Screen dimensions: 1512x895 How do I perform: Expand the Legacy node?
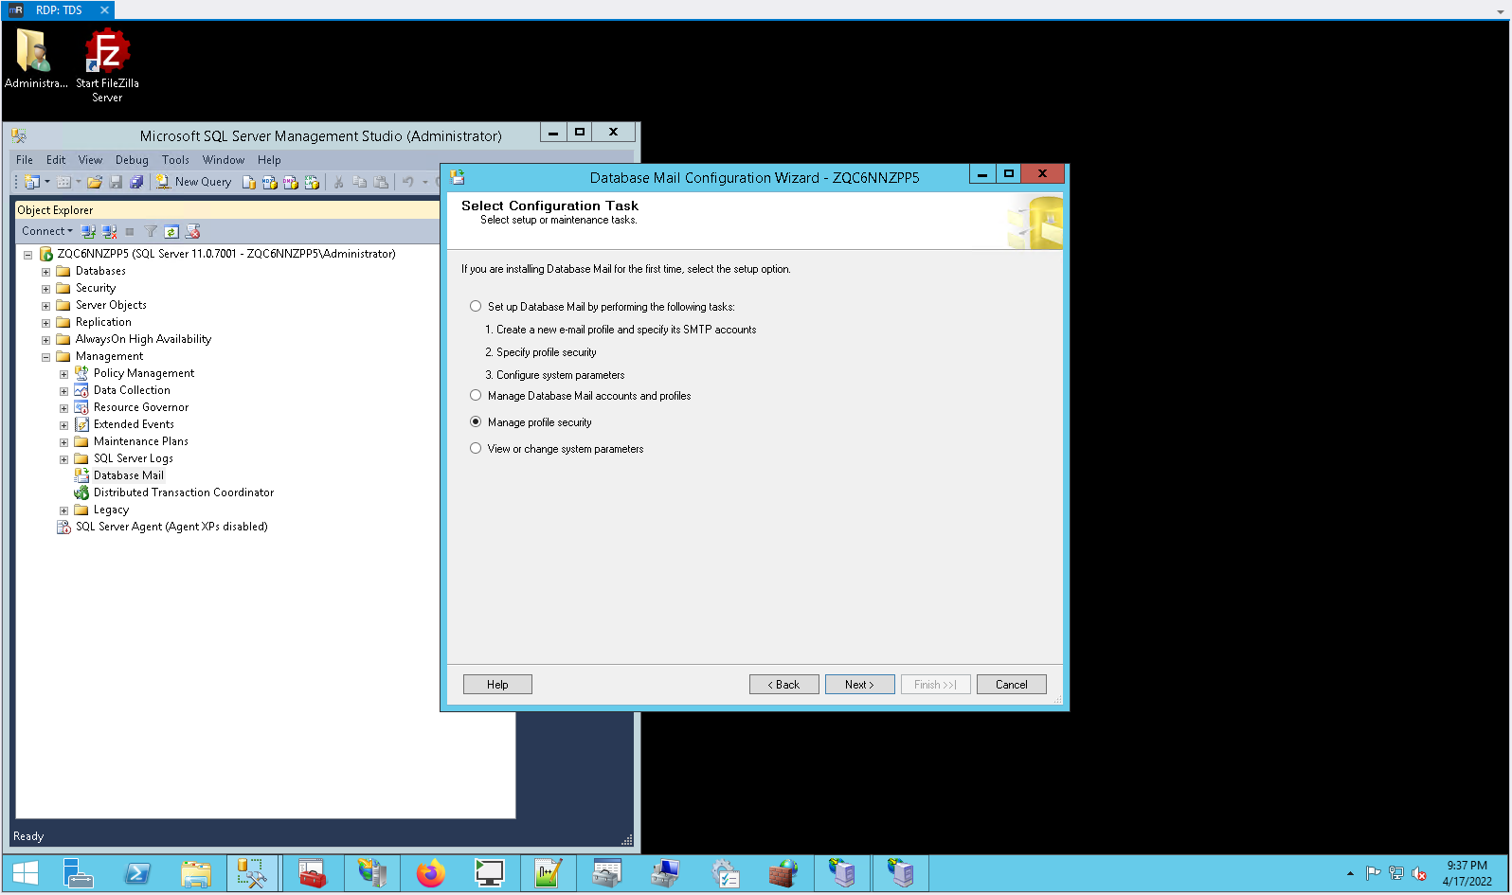coord(63,510)
